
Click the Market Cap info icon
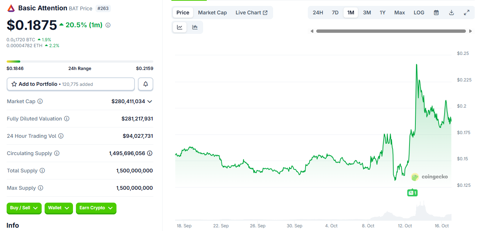tap(40, 101)
